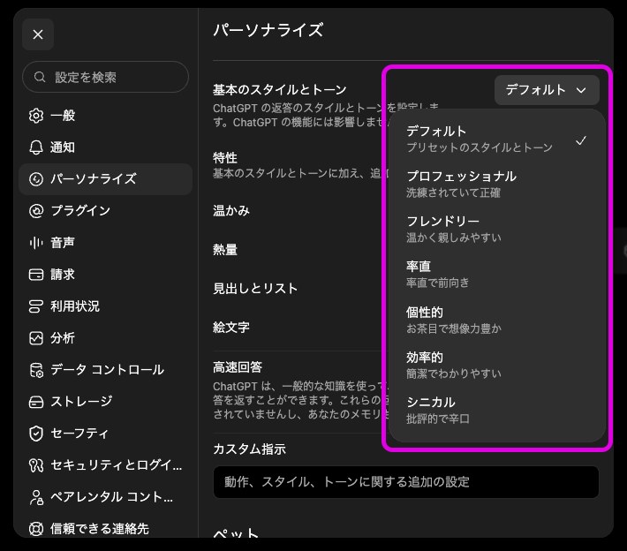Click the shield icon for セーフティ
Image resolution: width=627 pixels, height=551 pixels.
pos(36,434)
